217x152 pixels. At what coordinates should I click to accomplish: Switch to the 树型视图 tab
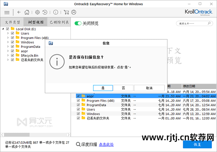[x=35, y=22]
